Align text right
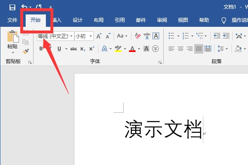 pyautogui.click(x=190, y=49)
